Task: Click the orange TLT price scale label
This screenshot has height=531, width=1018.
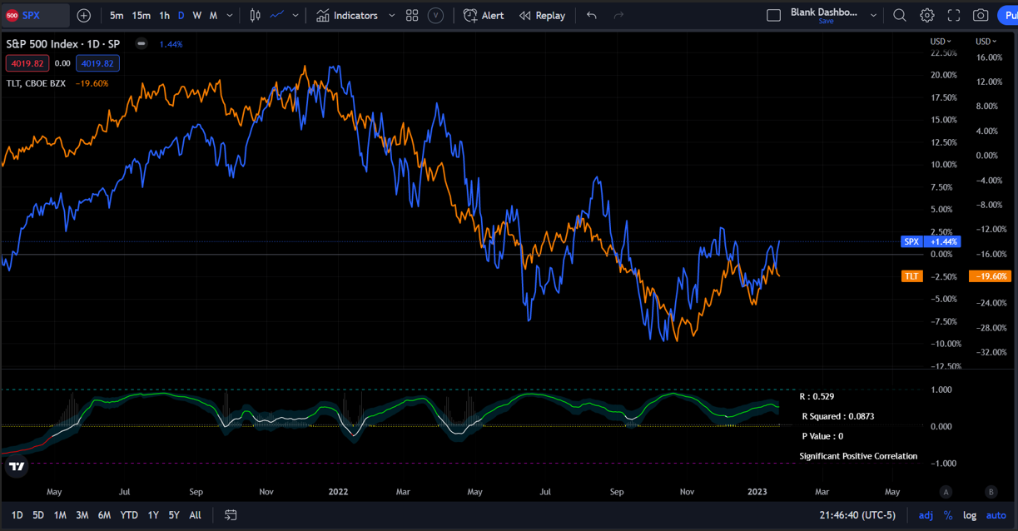Action: click(912, 275)
